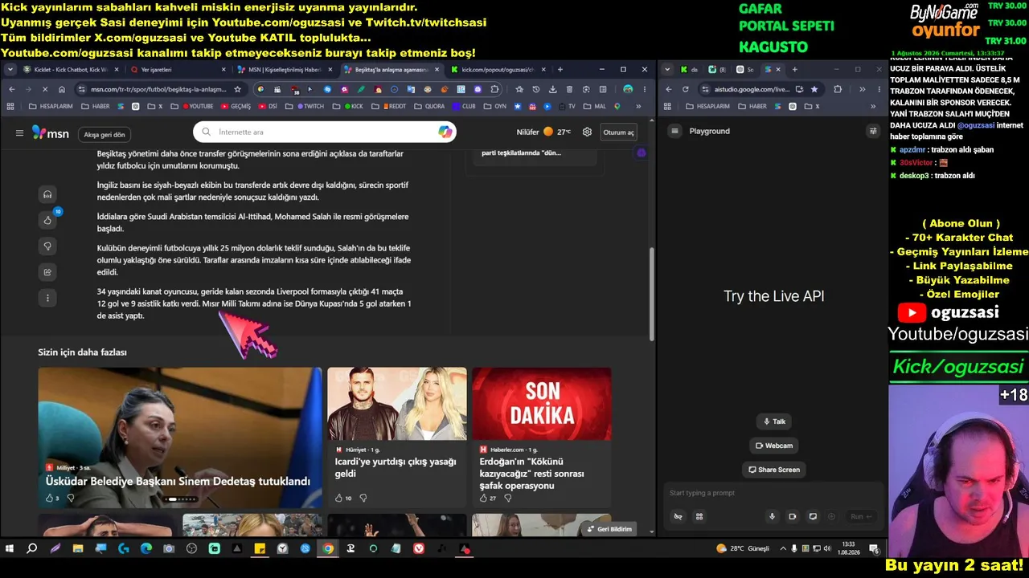Viewport: 1029px width, 578px height.
Task: Open the Icardi'ye yurtdışı çıkış yasağı article
Action: pyautogui.click(x=397, y=438)
